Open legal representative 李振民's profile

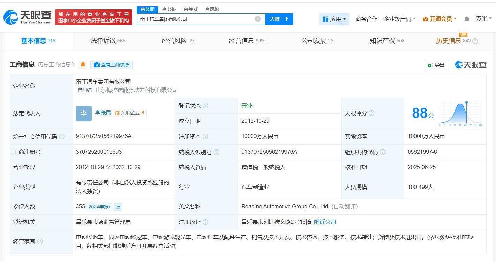pos(103,113)
